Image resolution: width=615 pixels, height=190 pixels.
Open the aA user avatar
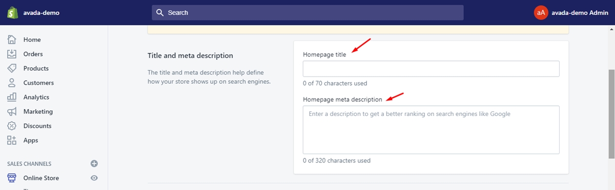pos(541,13)
